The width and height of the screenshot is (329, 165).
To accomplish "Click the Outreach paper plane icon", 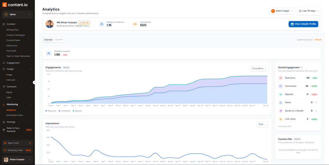I will pyautogui.click(x=4, y=86).
